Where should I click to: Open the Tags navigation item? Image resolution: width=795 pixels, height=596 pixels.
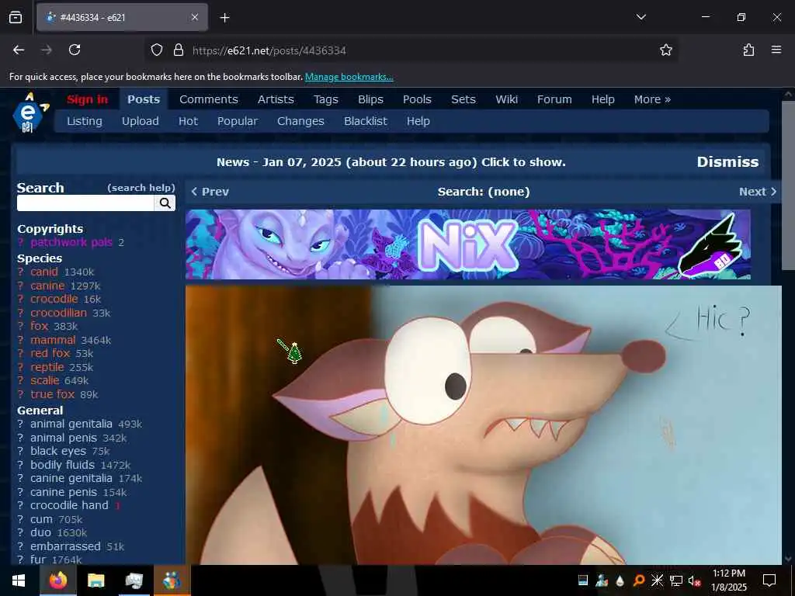[325, 99]
